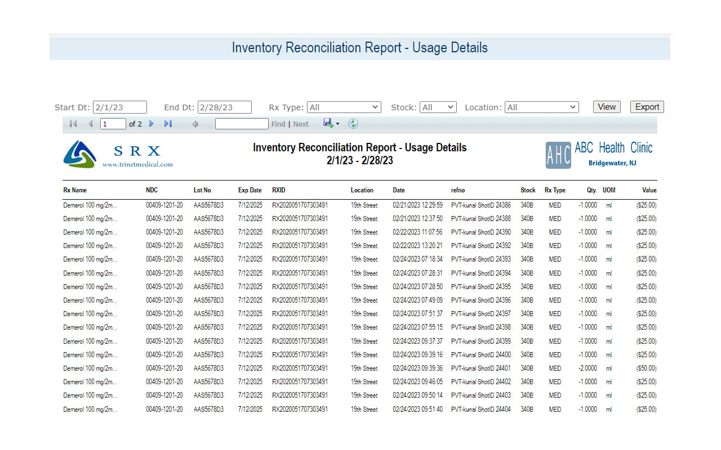Click the Bridgewater, NJ text

(x=612, y=163)
